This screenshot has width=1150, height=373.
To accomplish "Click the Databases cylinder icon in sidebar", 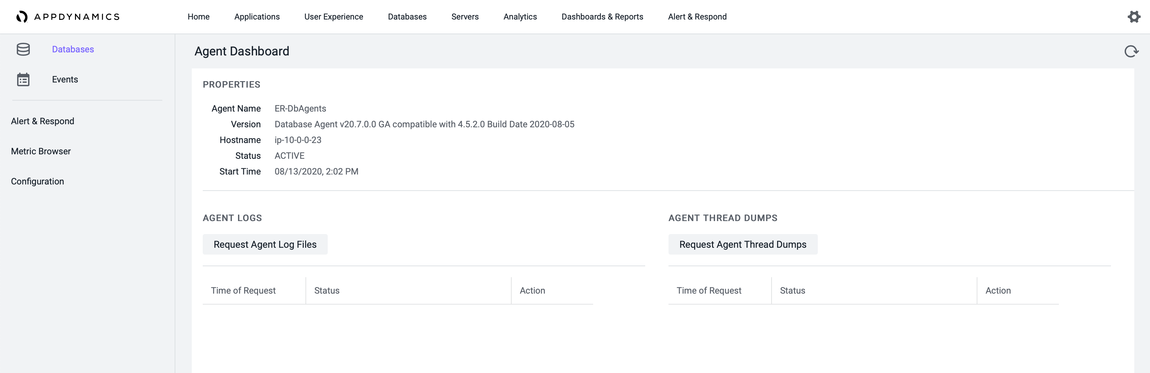I will click(x=23, y=50).
